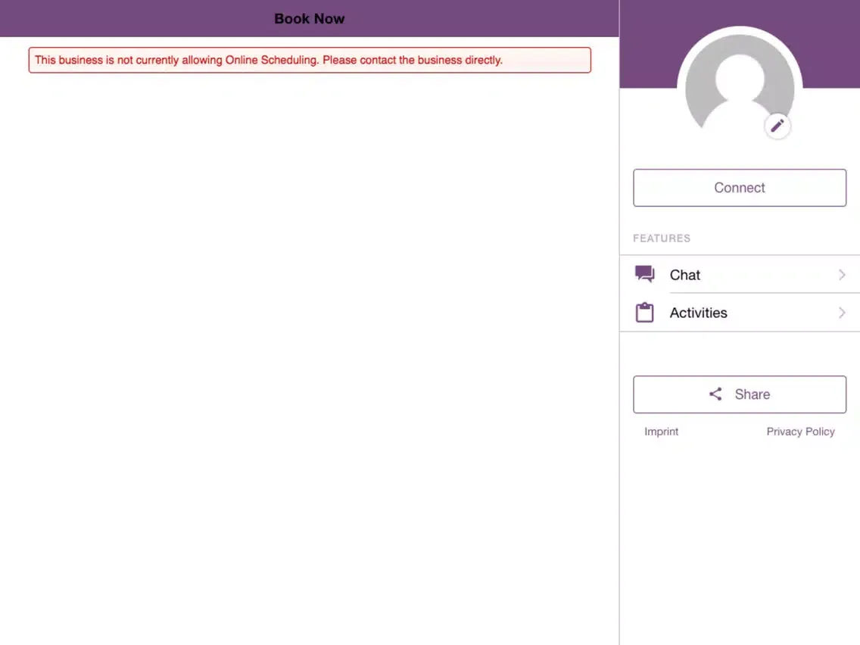Open the Imprint link
The image size is (860, 645).
click(x=661, y=432)
